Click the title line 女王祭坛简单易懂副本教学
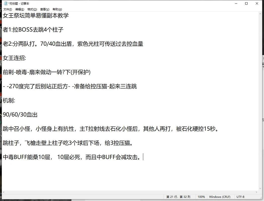The image size is (264, 201). point(36,16)
